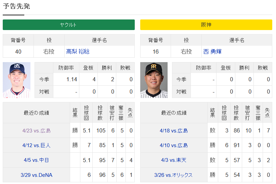Click Yakult's 防御率 column header
The height and width of the screenshot is (184, 276).
[65, 68]
